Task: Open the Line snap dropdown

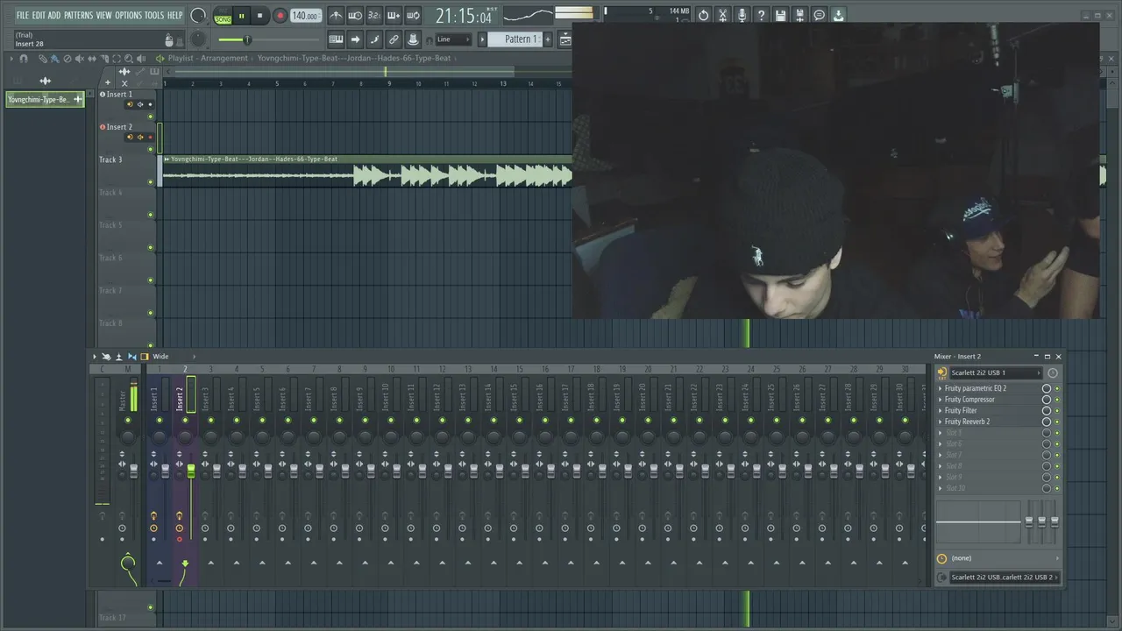Action: click(453, 39)
